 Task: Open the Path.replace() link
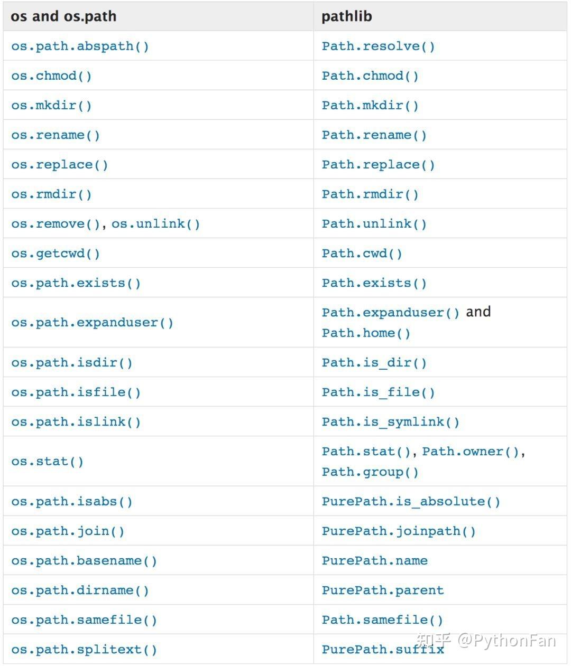[379, 164]
